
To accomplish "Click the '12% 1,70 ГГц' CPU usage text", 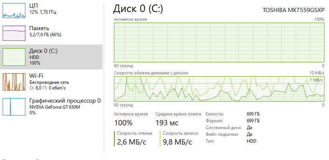I will pos(43,12).
